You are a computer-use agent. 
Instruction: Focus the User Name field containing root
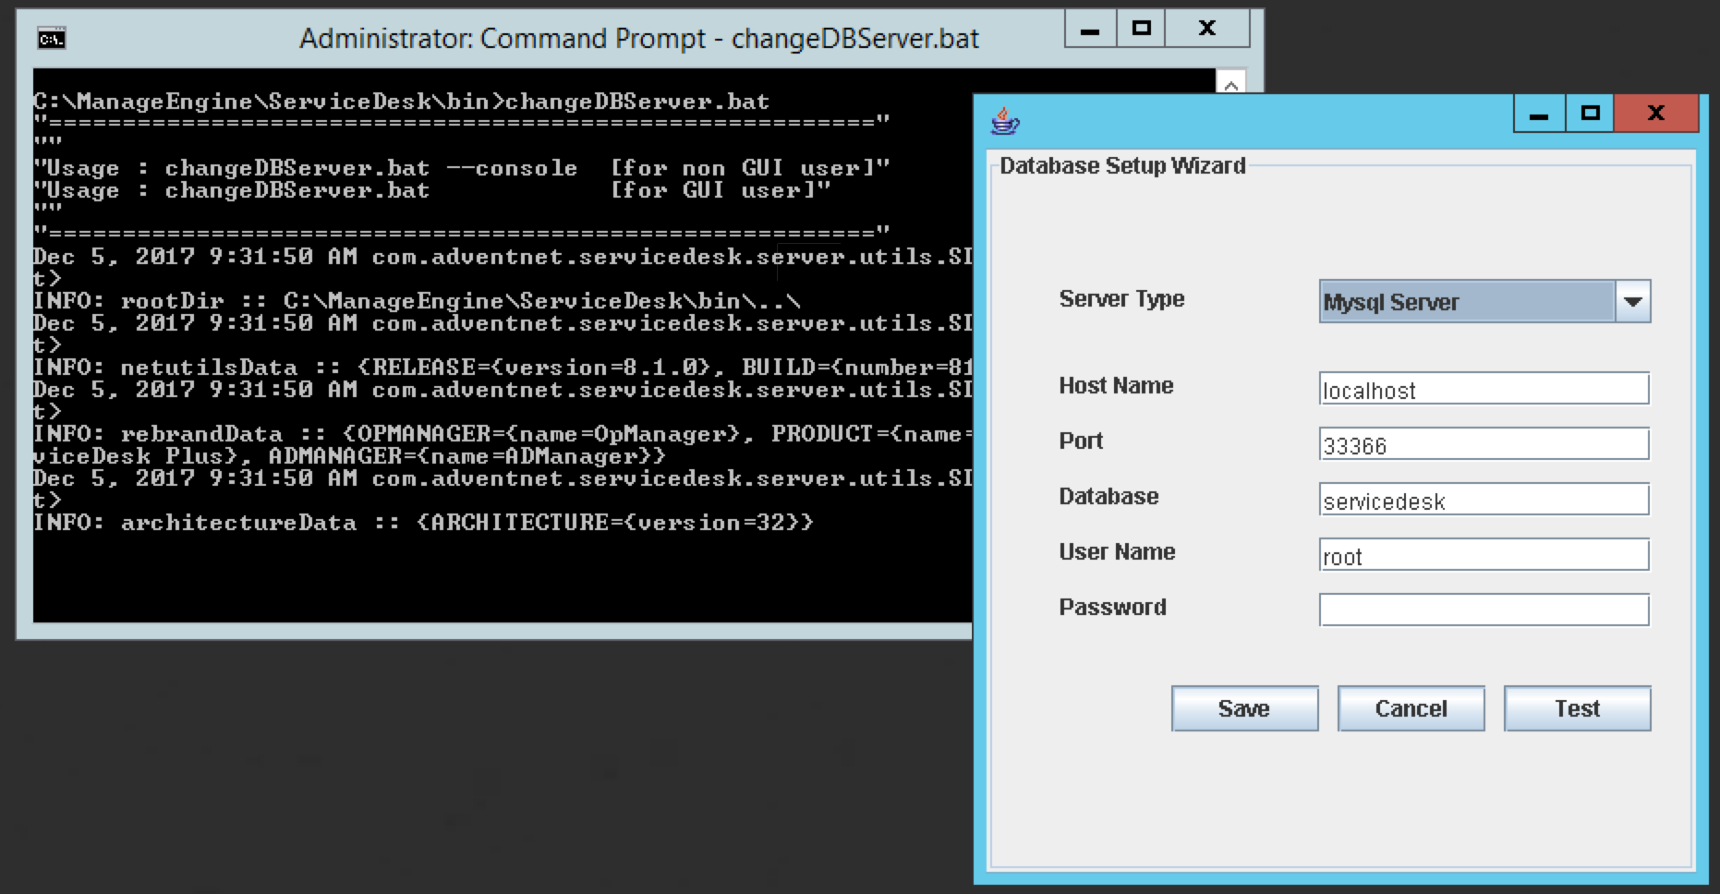pos(1484,555)
